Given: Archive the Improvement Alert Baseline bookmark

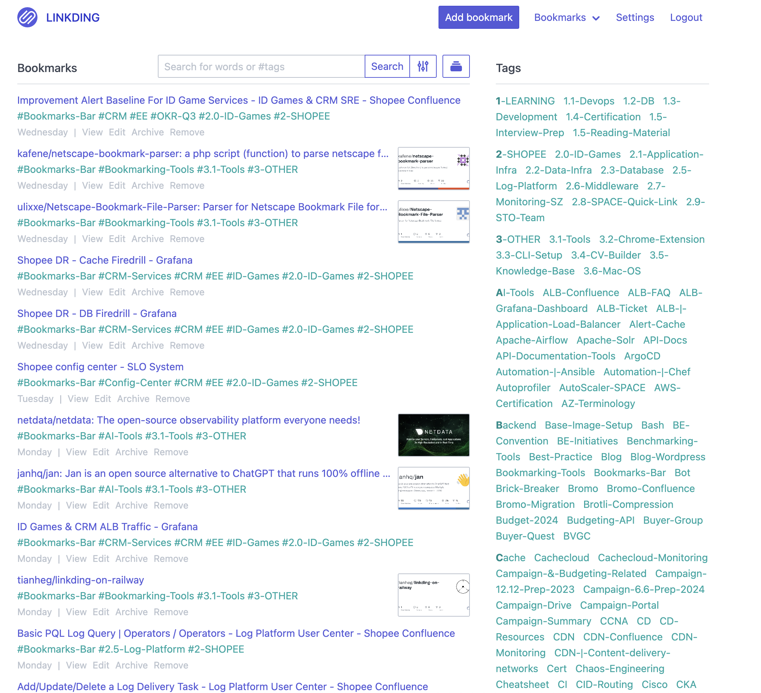Looking at the screenshot, I should coord(148,133).
